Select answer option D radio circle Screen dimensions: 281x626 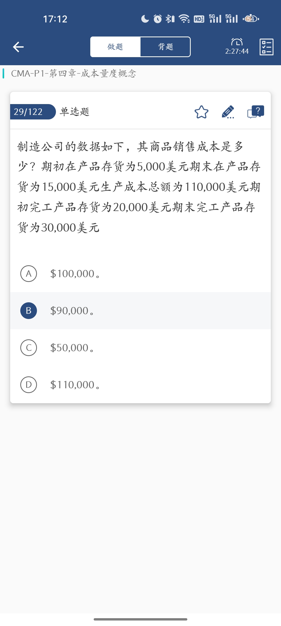click(29, 385)
